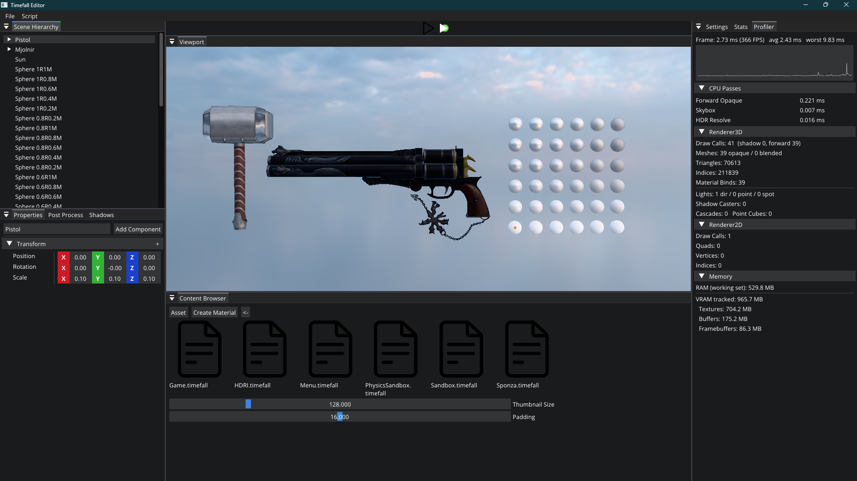857x481 pixels.
Task: Click the Properties panel menu arrow
Action: (6, 215)
